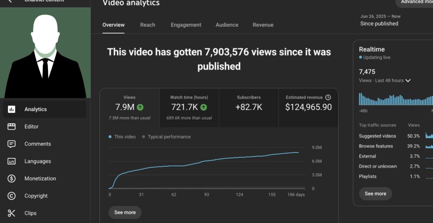Screen dimensions: 433x223
Task: Click the 186 days axis label
Action: 296,195
